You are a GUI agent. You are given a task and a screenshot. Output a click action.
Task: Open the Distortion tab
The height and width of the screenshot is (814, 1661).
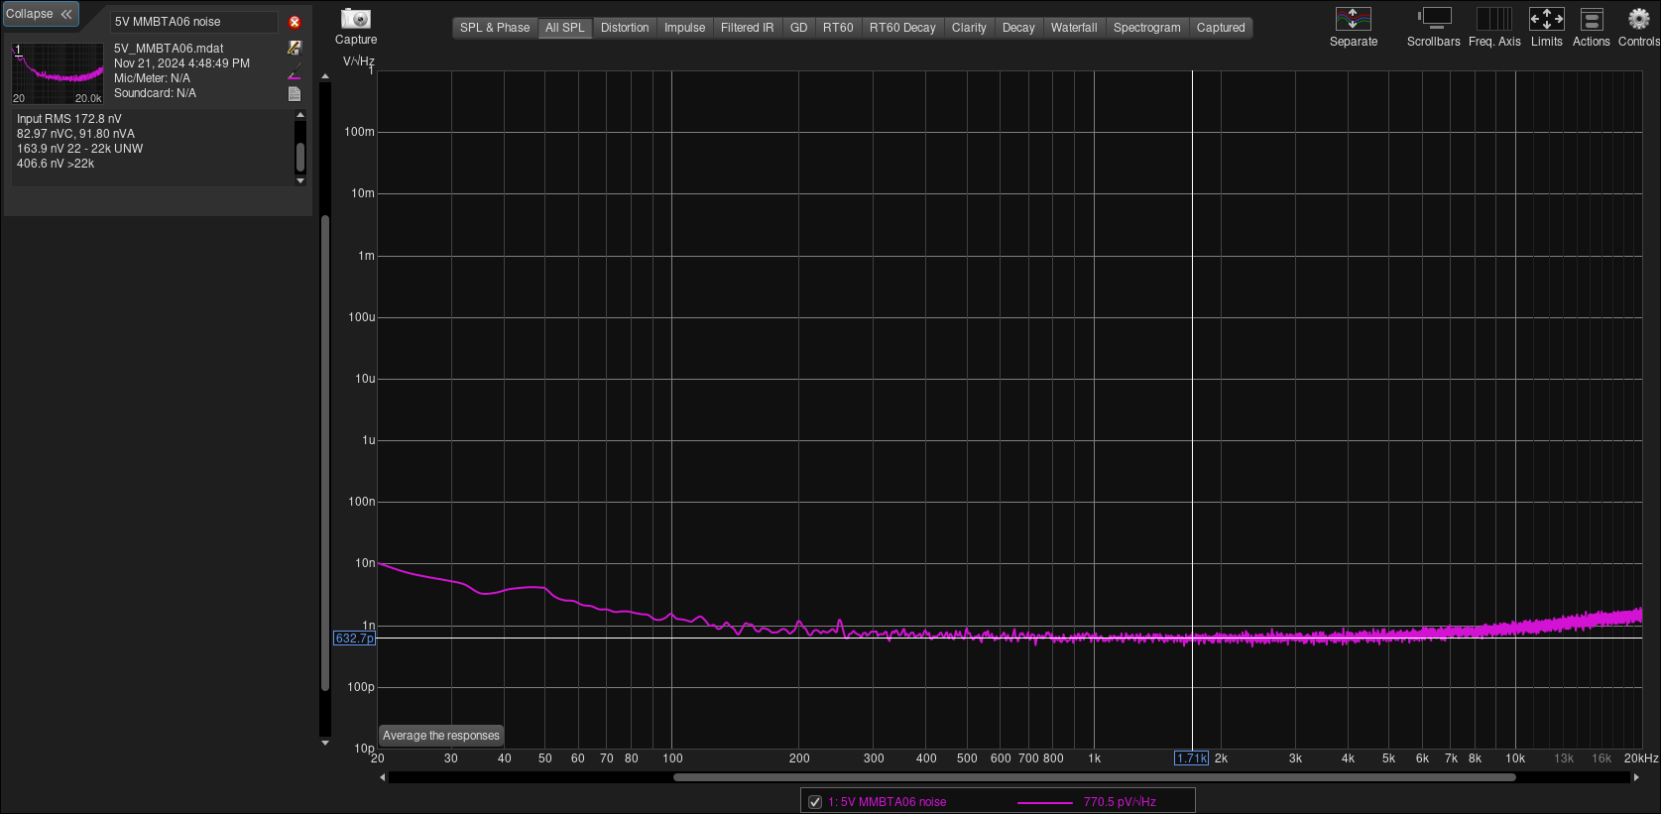tap(625, 28)
